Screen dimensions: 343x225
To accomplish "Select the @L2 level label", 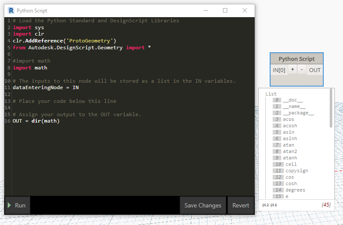I will tap(265, 205).
